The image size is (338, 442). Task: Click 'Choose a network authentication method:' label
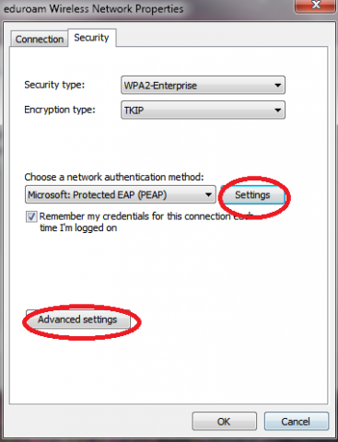(x=114, y=177)
